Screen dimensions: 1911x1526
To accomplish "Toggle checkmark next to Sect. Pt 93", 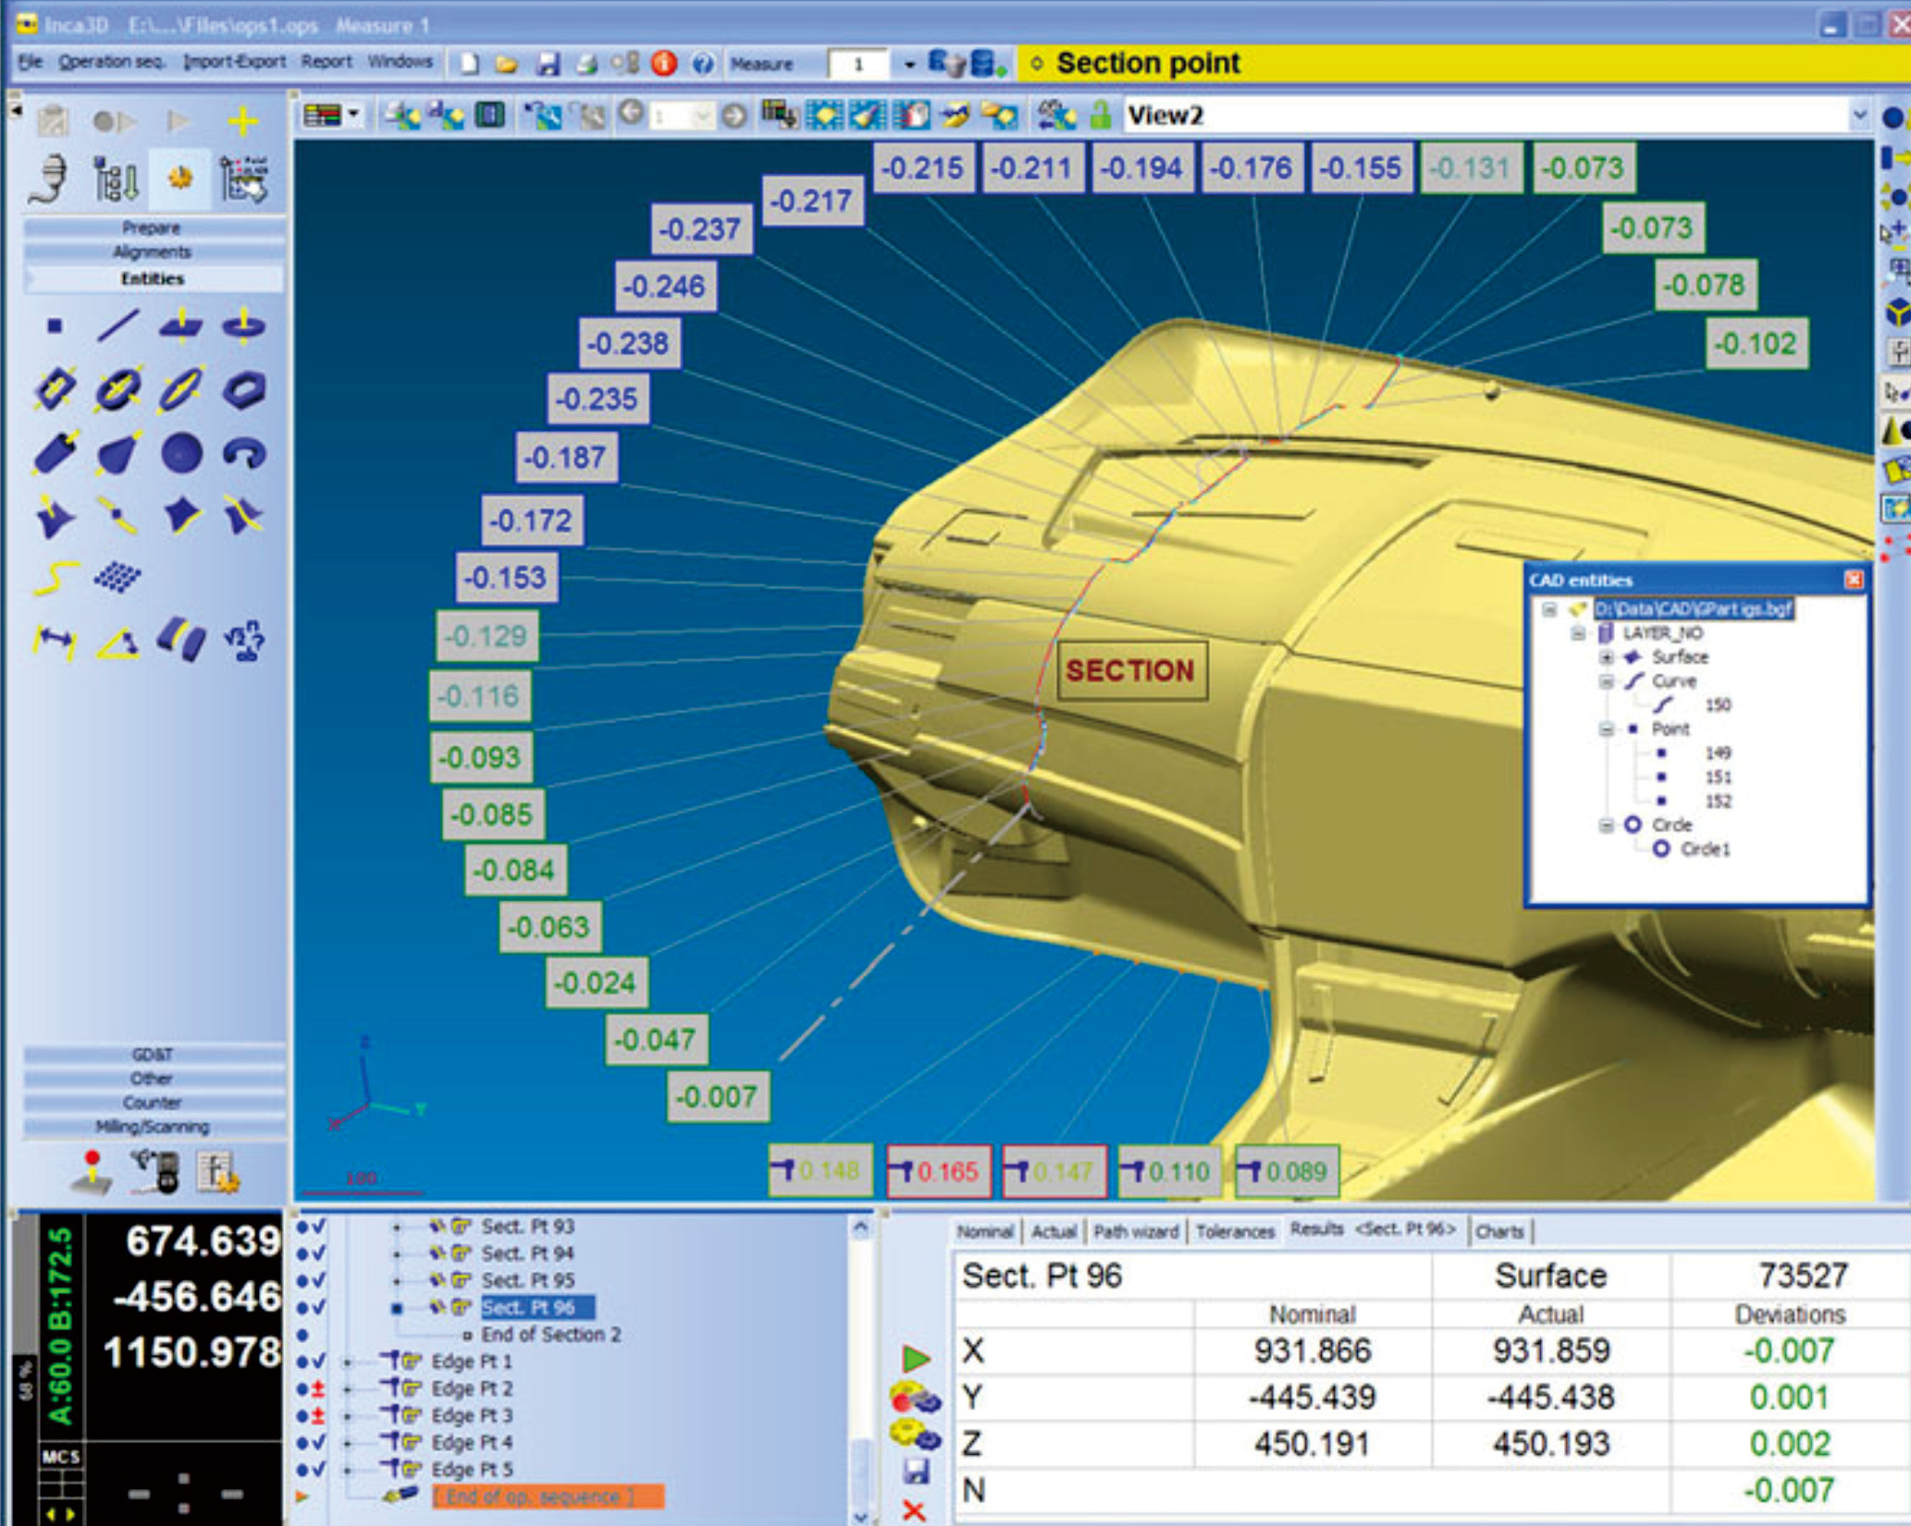I will pos(318,1226).
